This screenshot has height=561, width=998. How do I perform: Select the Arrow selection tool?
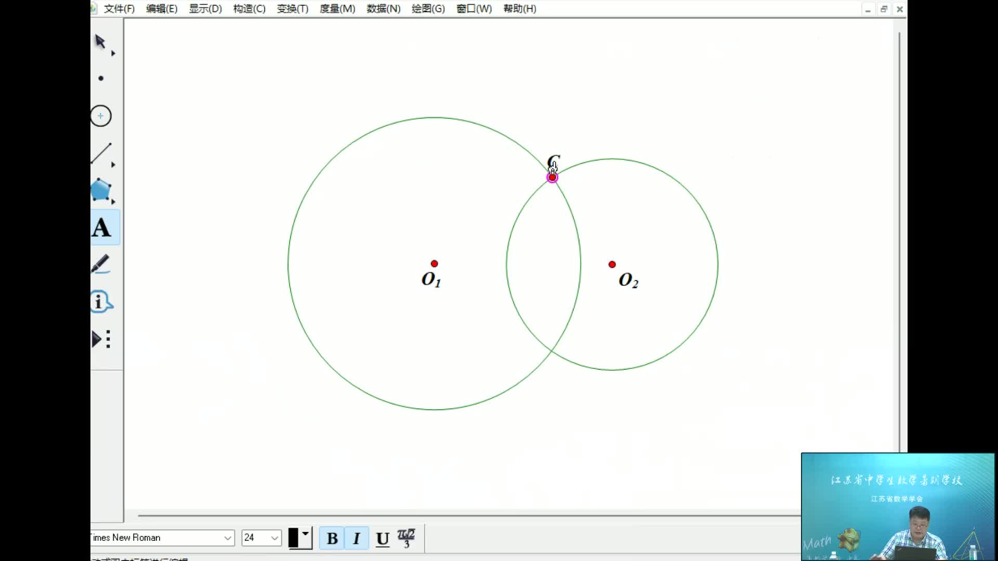[100, 42]
